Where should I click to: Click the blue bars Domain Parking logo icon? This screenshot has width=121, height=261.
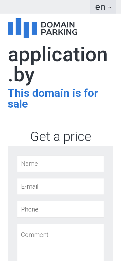(22, 28)
